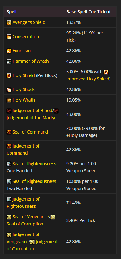121x259 pixels.
Task: Open the Improved Holy Shield link
Action: click(x=88, y=79)
